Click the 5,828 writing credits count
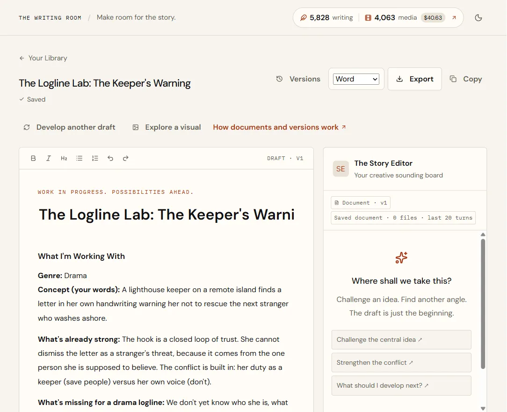Image resolution: width=507 pixels, height=412 pixels. coord(319,17)
